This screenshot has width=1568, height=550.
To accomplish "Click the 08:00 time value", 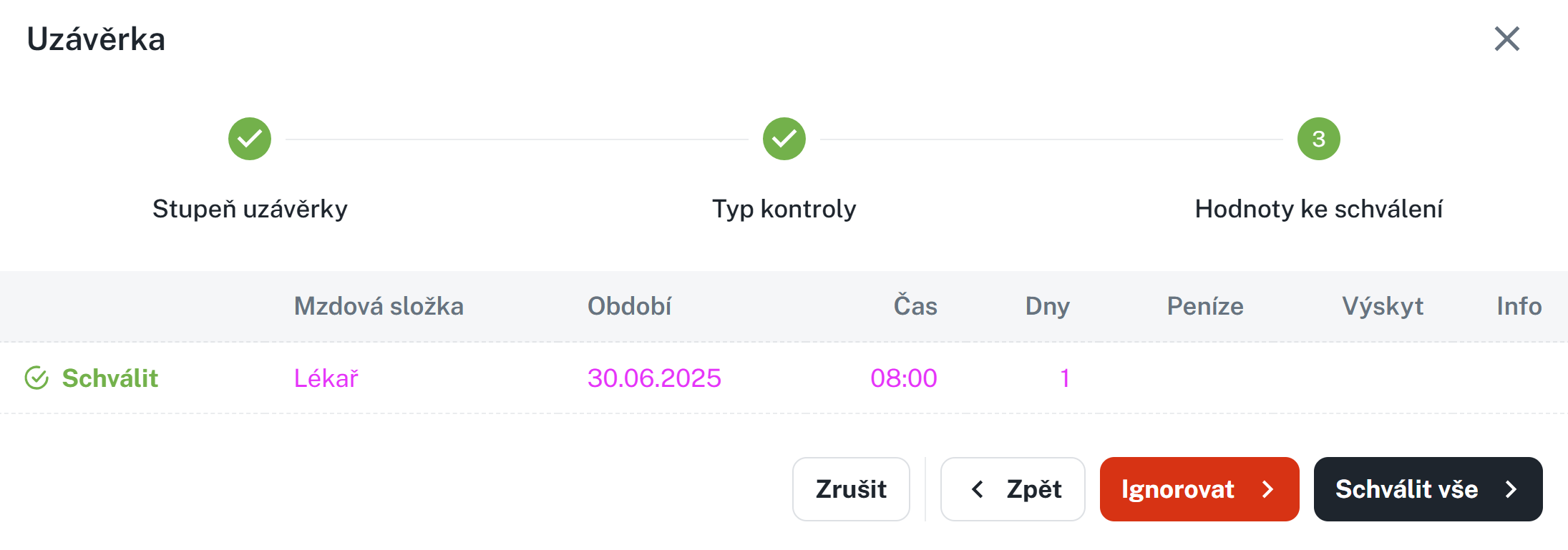I will pyautogui.click(x=903, y=378).
